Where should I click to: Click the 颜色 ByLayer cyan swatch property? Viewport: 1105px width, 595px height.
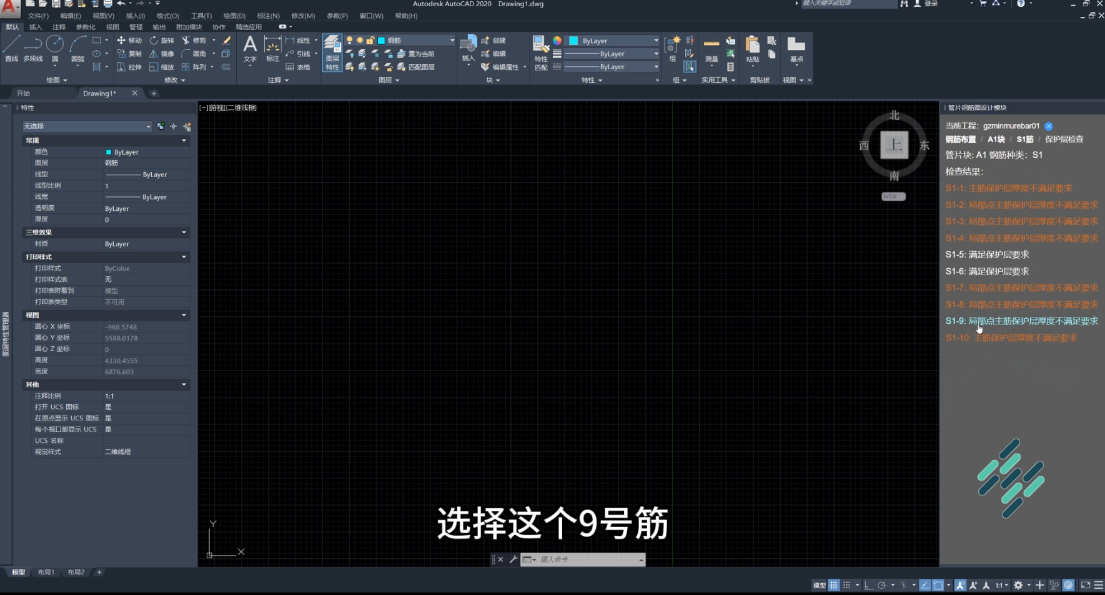tap(108, 152)
